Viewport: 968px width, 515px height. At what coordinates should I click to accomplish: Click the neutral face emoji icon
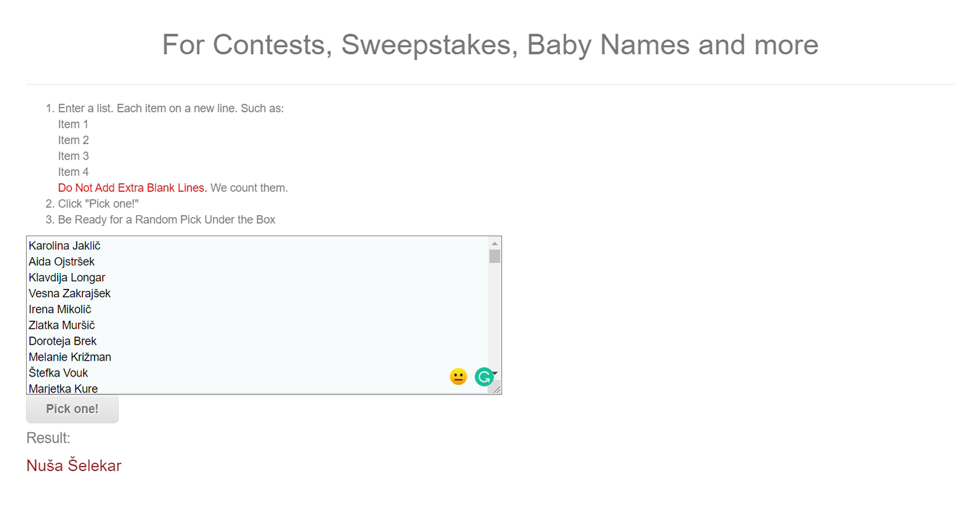point(458,377)
